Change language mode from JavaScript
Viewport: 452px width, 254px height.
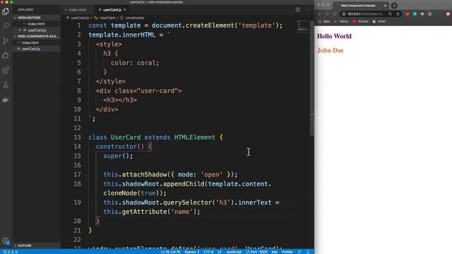(x=234, y=252)
